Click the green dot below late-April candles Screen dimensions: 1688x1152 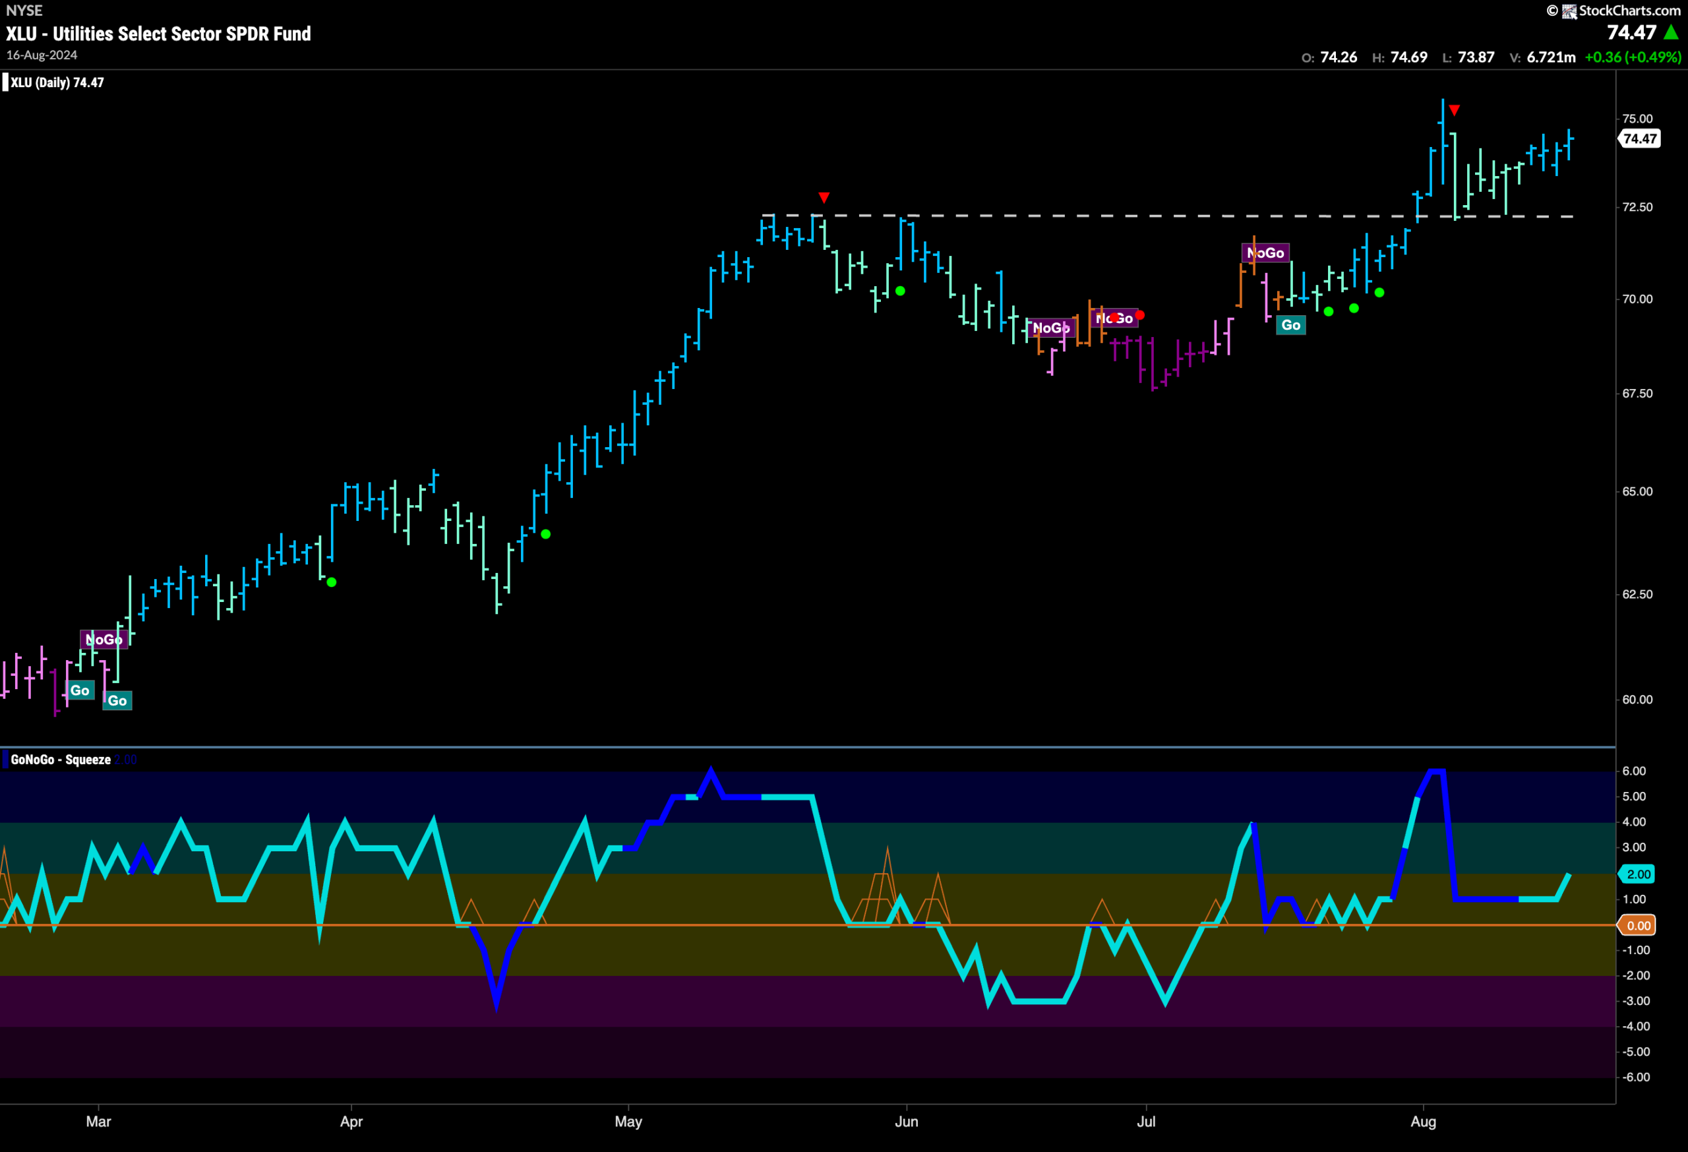click(x=545, y=535)
